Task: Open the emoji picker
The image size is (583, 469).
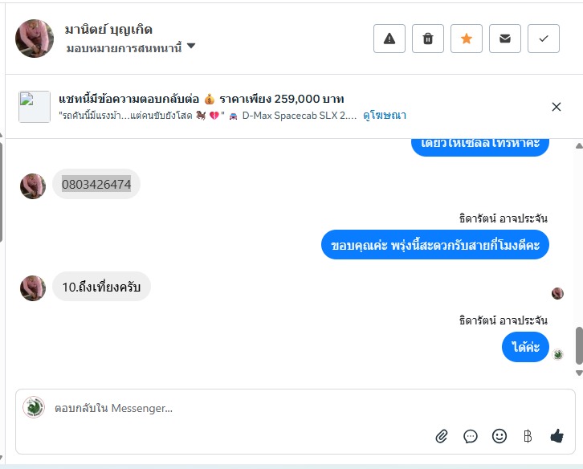Action: point(499,436)
